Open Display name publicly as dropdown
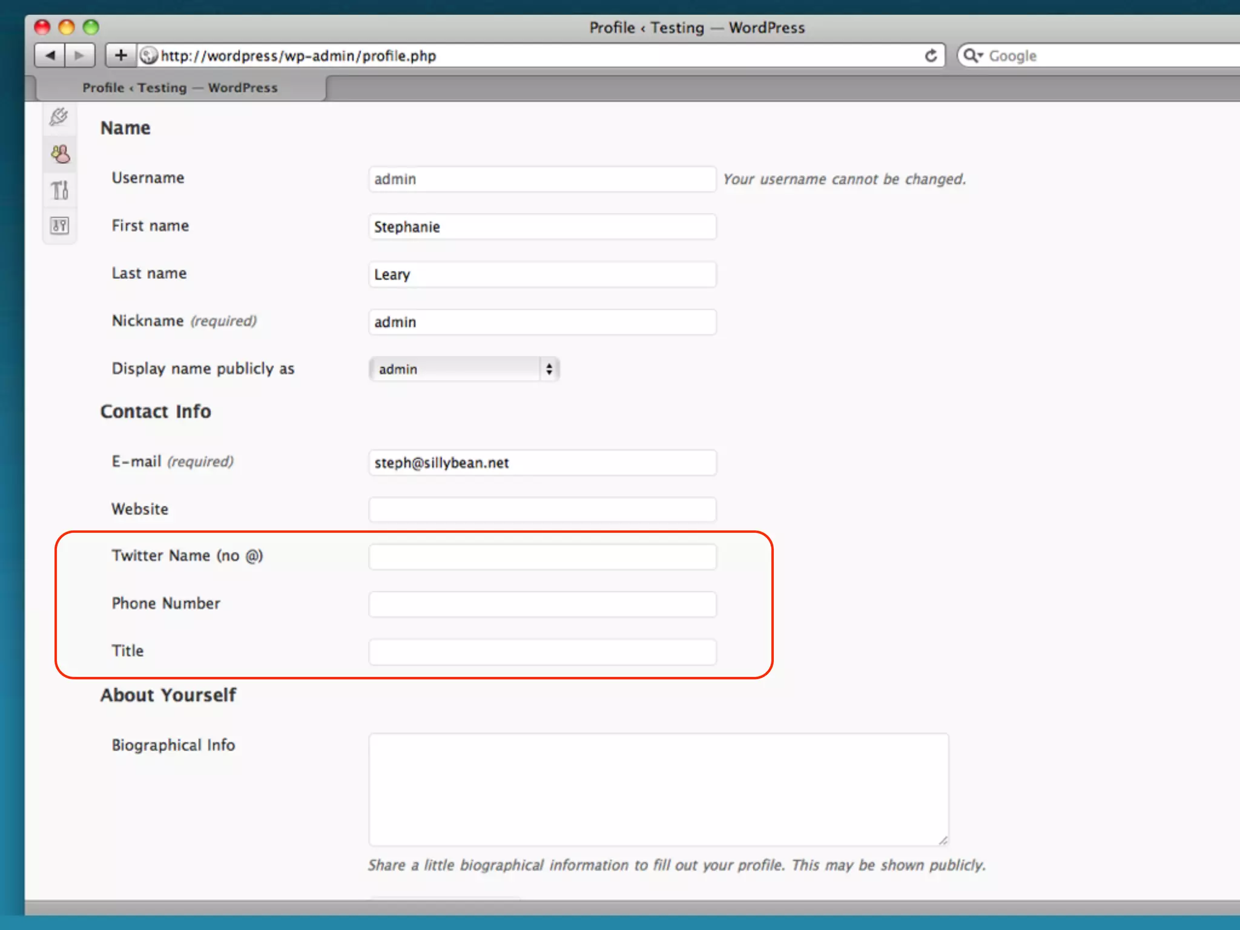The width and height of the screenshot is (1240, 930). click(464, 369)
